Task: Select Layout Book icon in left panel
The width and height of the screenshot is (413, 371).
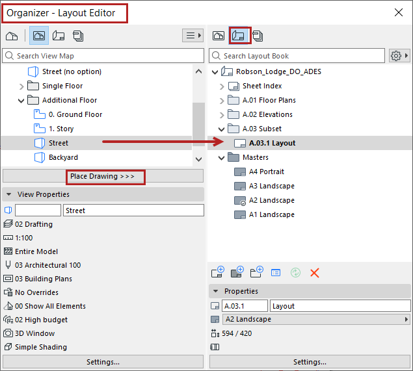Action: pyautogui.click(x=59, y=36)
